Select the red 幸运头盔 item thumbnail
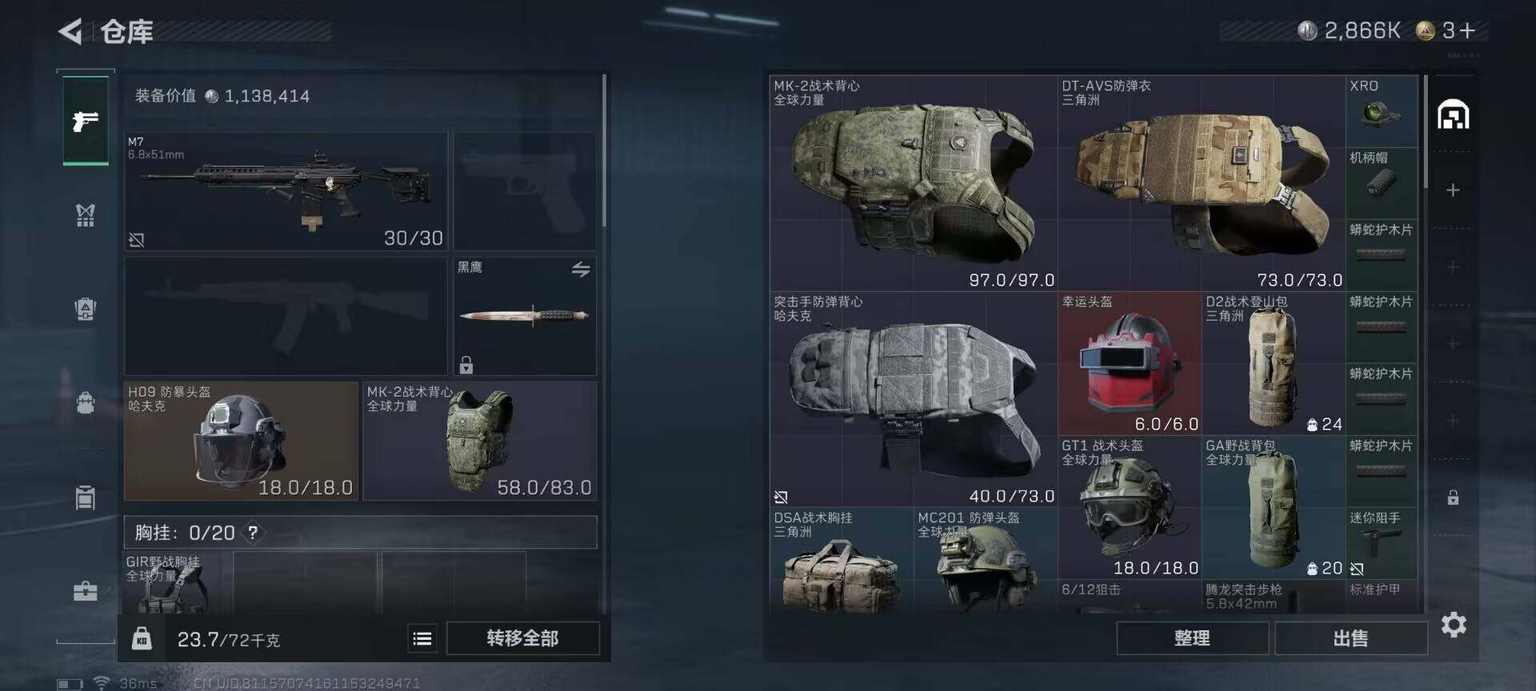The image size is (1536, 691). (x=1129, y=363)
